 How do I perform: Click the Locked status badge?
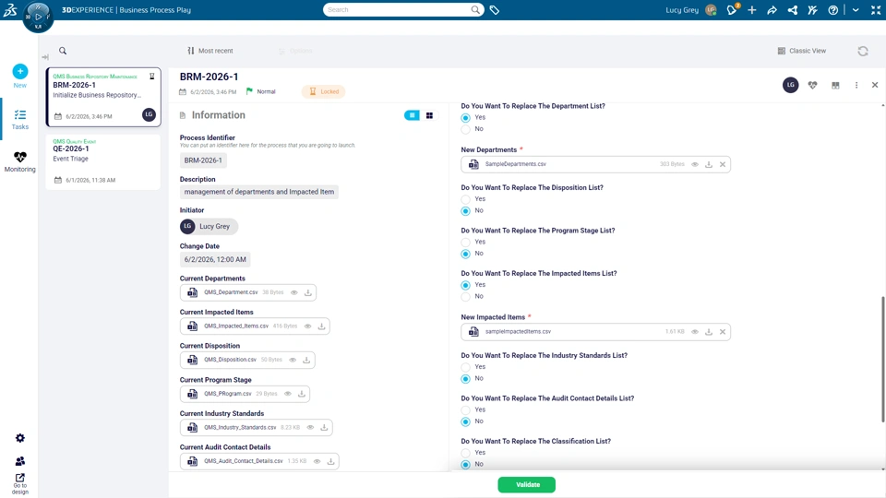(324, 91)
